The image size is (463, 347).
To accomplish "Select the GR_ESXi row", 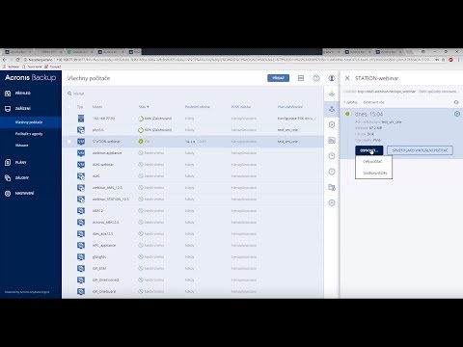I will [x=193, y=268].
